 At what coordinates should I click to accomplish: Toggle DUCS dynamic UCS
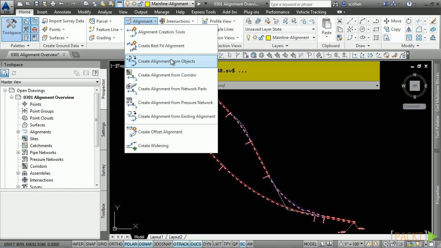click(196, 244)
